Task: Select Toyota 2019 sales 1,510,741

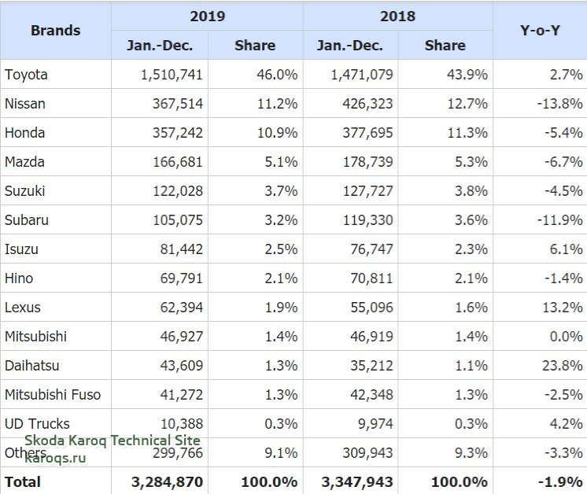Action: coord(172,75)
